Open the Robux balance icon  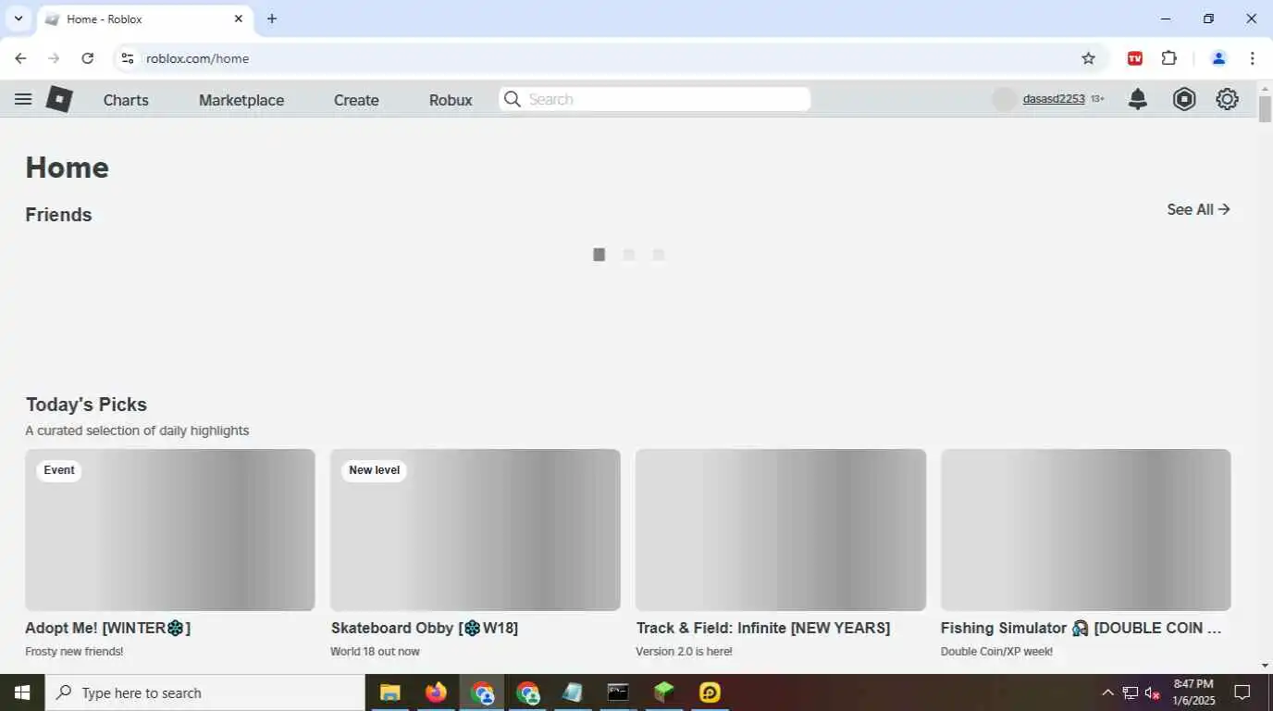(1184, 99)
